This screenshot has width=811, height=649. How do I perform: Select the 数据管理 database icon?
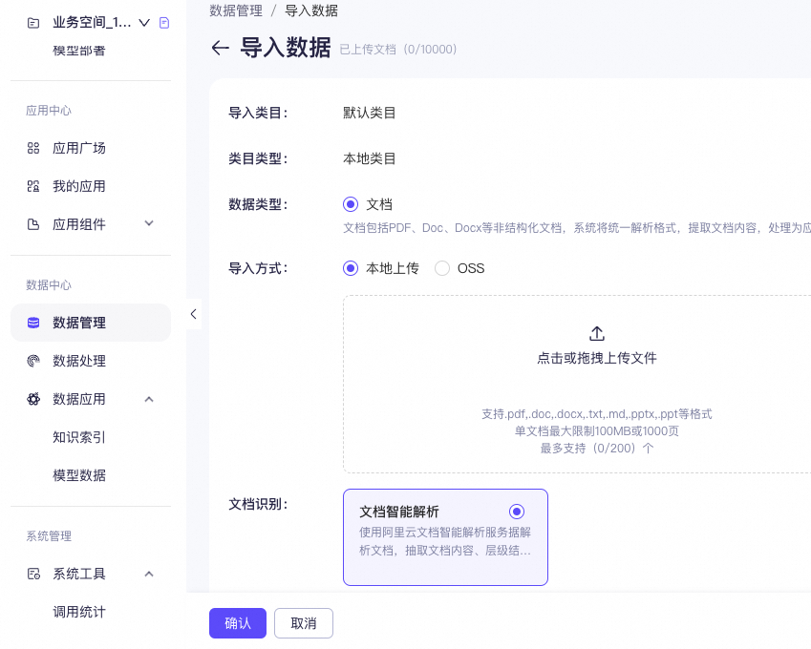32,323
